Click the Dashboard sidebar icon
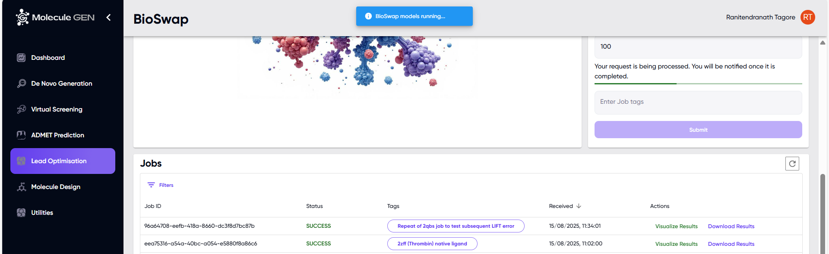Screen dimensions: 829x254 pos(21,58)
